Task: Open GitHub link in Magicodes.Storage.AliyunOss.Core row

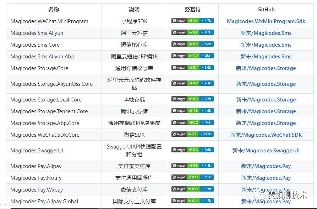Action: click(x=266, y=84)
